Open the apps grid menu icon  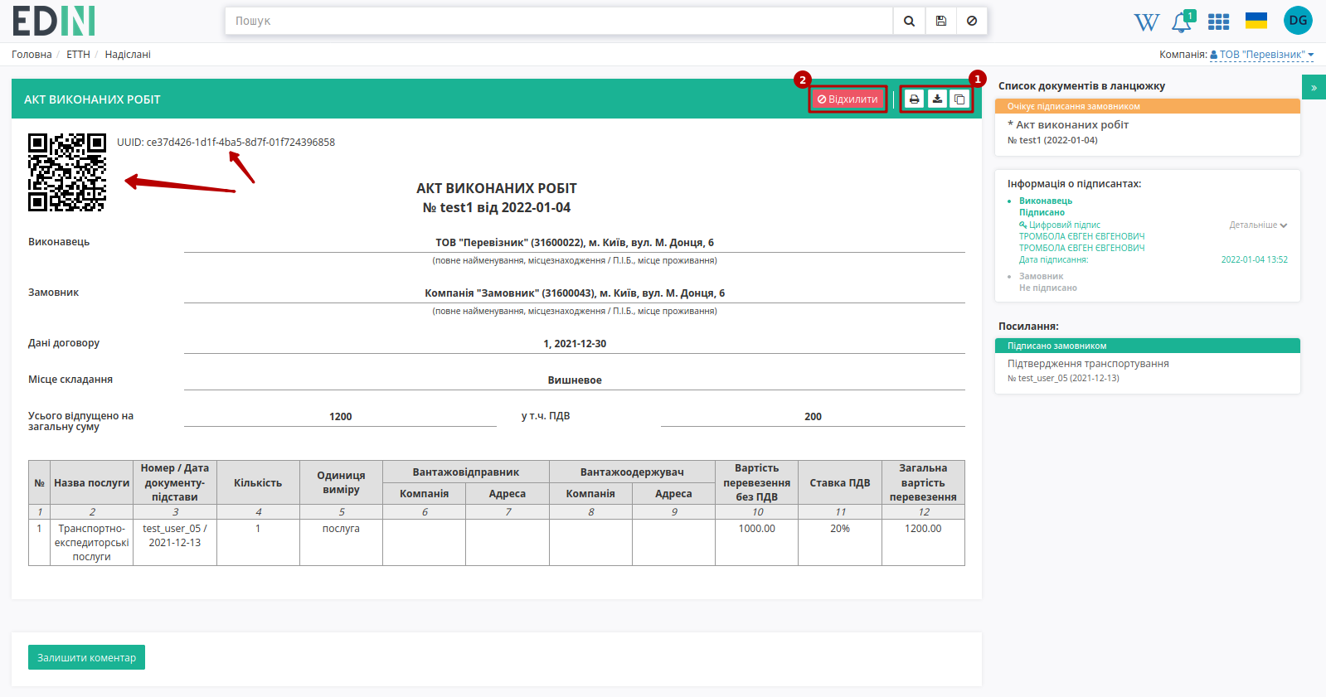coord(1218,22)
